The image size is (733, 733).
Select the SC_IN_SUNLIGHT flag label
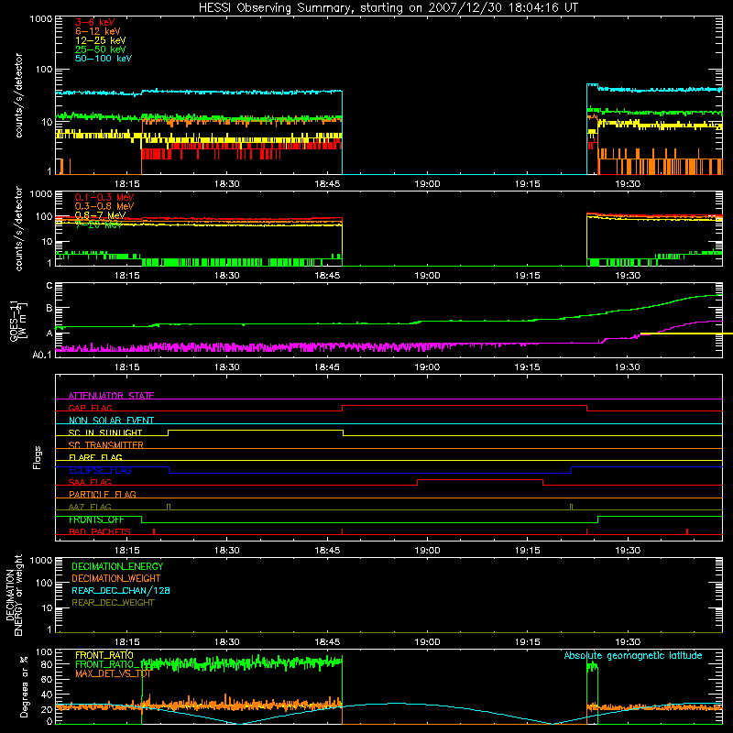click(105, 432)
